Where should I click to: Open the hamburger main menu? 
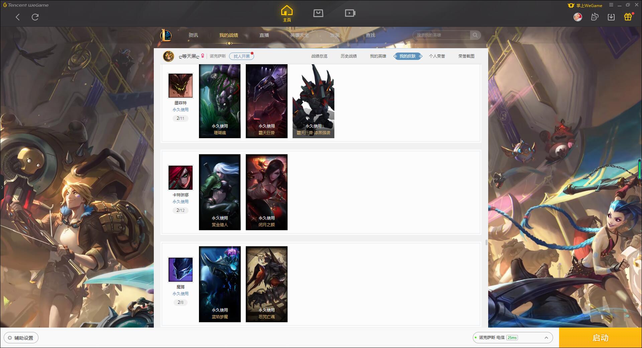(x=611, y=5)
